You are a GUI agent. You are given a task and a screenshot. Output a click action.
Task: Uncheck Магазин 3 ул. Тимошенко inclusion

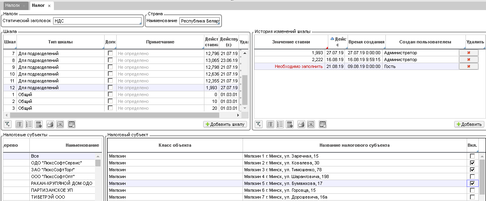point(472,170)
